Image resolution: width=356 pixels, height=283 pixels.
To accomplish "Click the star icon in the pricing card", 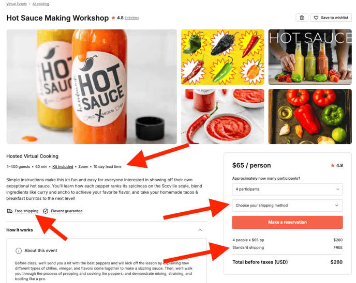I will [333, 165].
